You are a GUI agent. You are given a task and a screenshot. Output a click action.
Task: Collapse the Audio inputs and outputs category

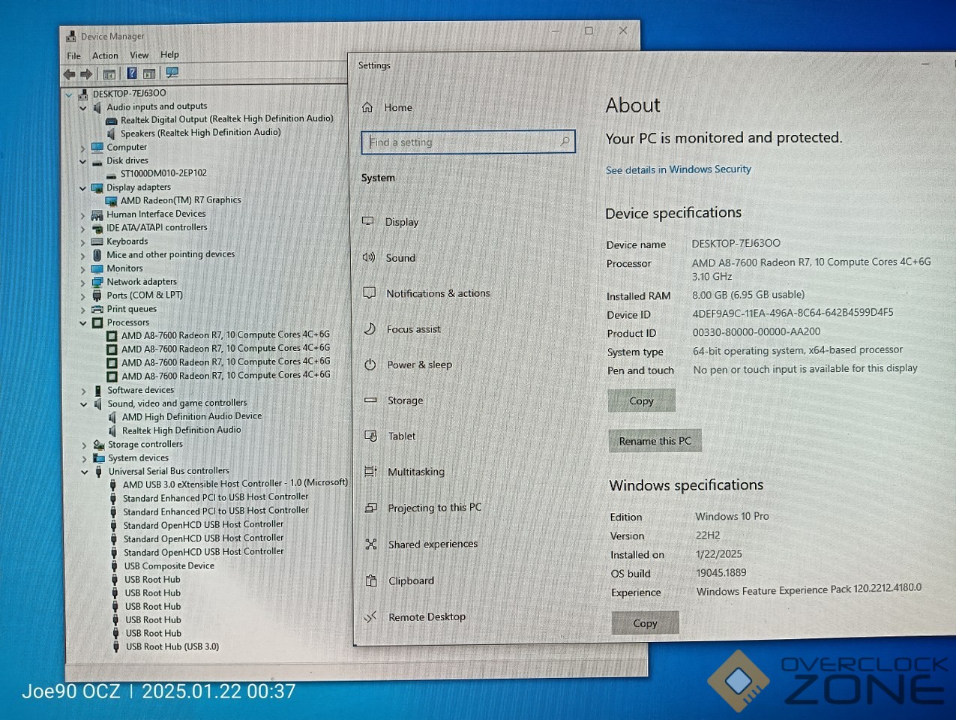(x=83, y=108)
